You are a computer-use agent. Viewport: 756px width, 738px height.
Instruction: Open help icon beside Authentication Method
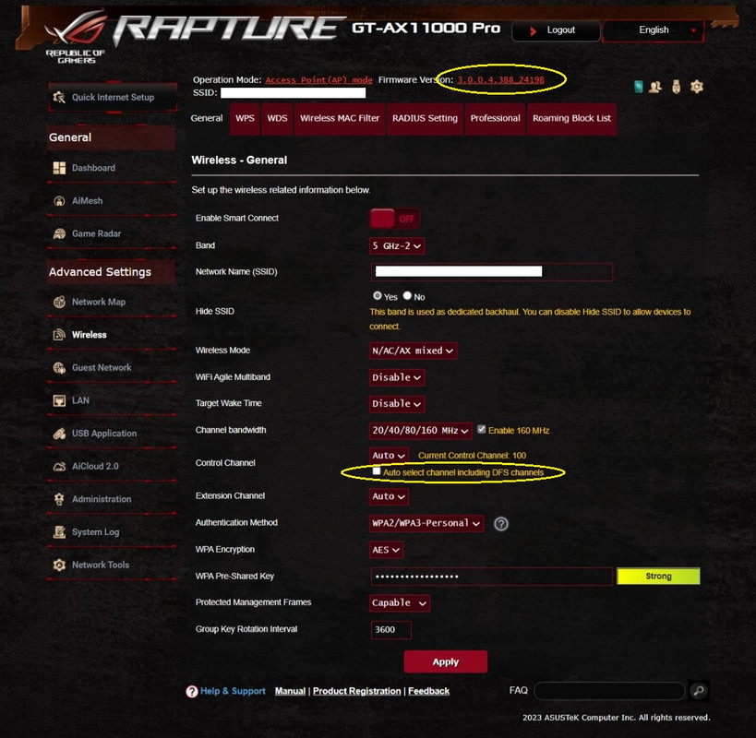coord(501,524)
